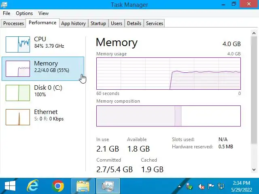Open the Action Center flag icon
259x194 pixels.
tap(211, 186)
